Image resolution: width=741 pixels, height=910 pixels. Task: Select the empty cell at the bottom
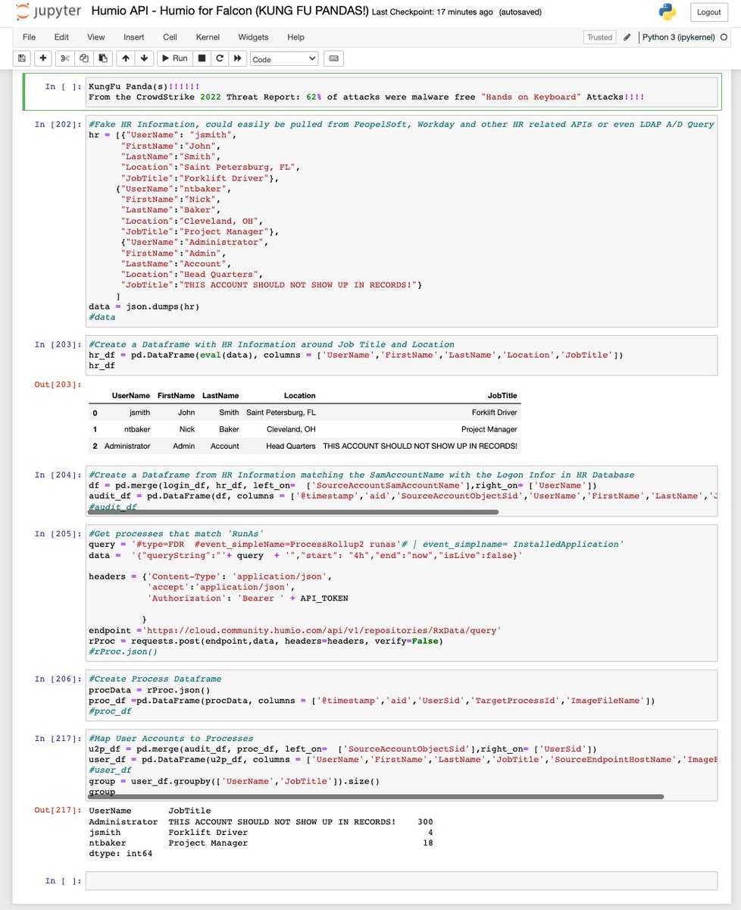tap(402, 880)
